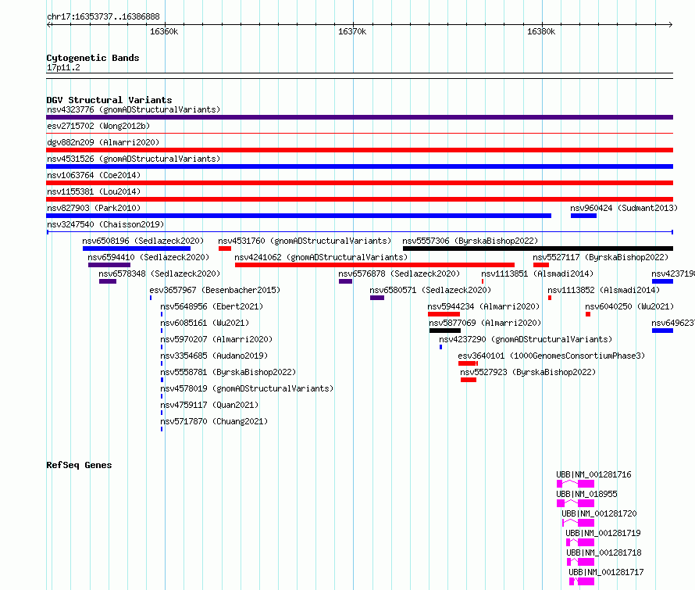The image size is (695, 590).
Task: Click the black nsv5557306 variant bar
Action: coord(538,249)
